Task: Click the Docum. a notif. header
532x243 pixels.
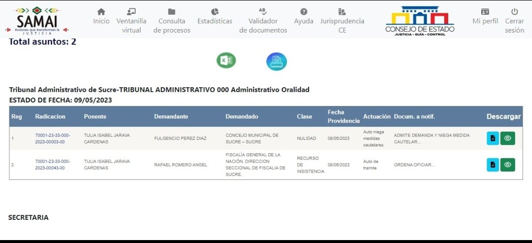Action: tap(414, 116)
